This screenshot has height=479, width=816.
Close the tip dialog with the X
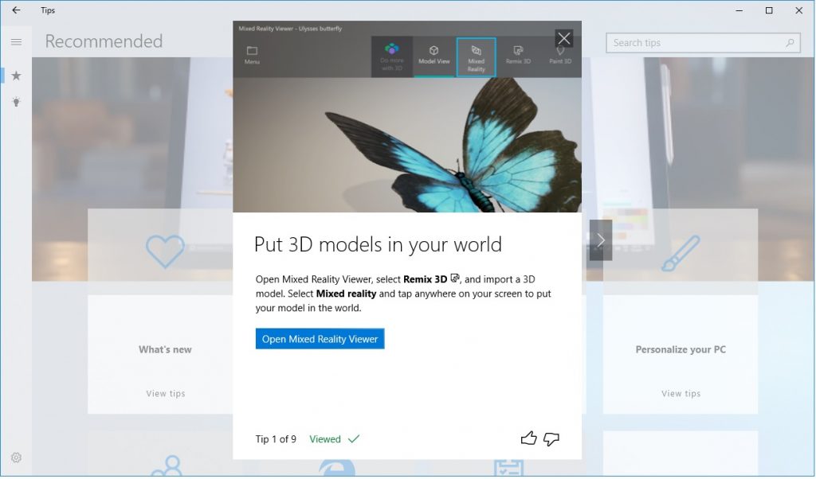coord(563,38)
